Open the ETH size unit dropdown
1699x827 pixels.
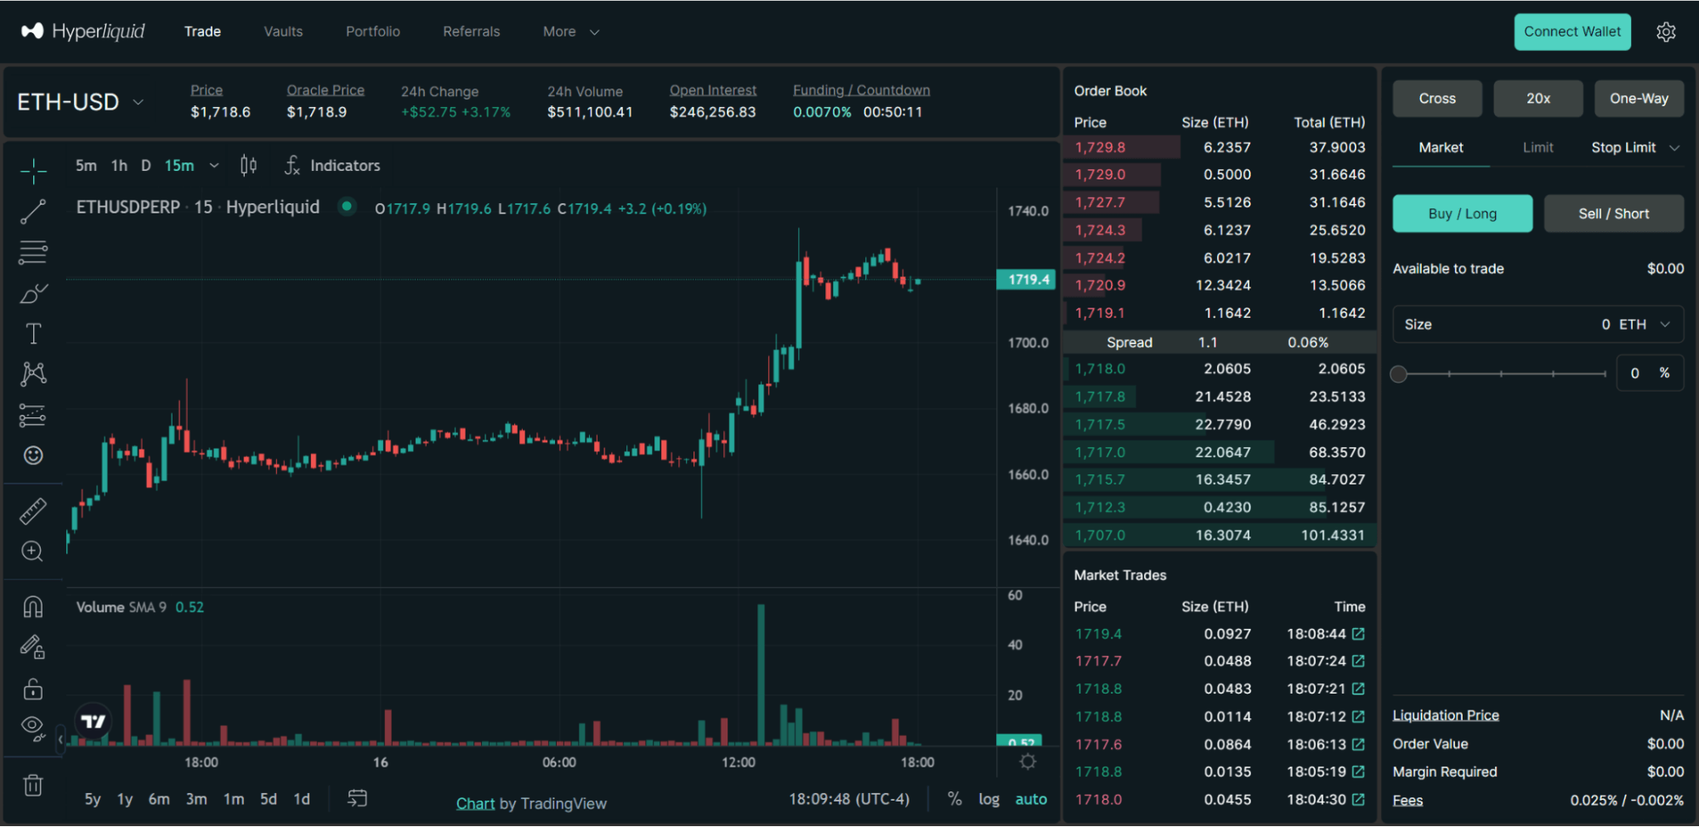1645,325
